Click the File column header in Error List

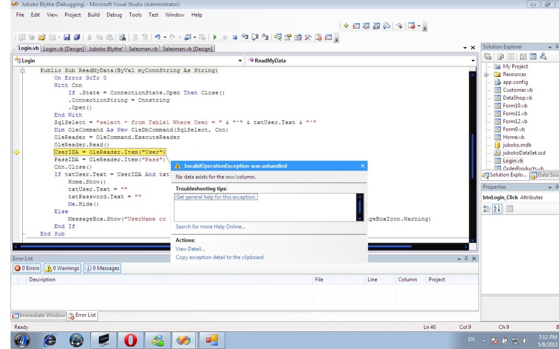(339, 280)
